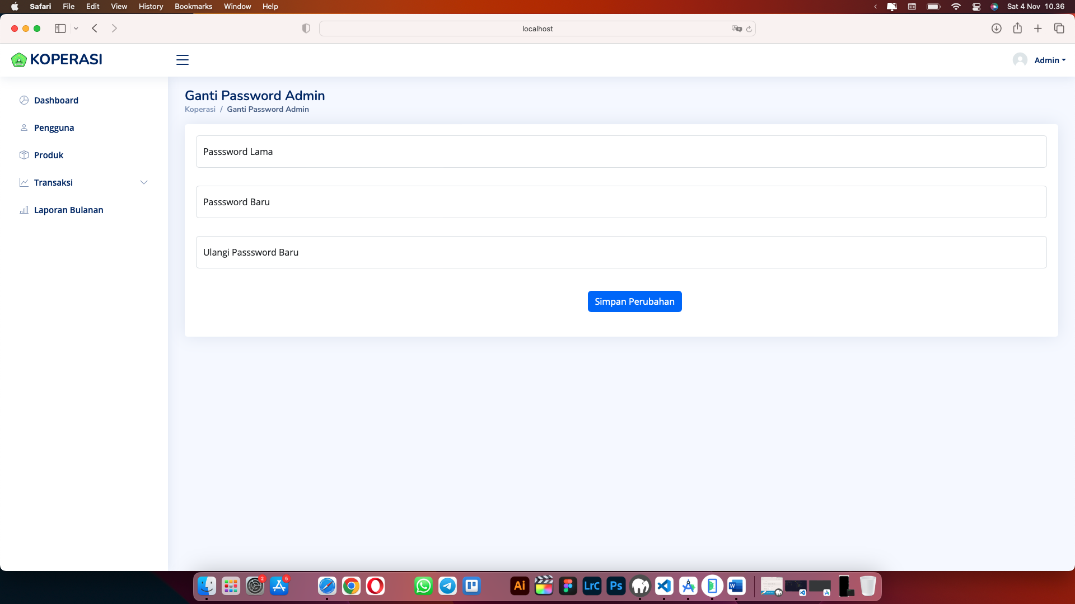The width and height of the screenshot is (1075, 604).
Task: Click Safari's Share icon
Action: click(1017, 29)
